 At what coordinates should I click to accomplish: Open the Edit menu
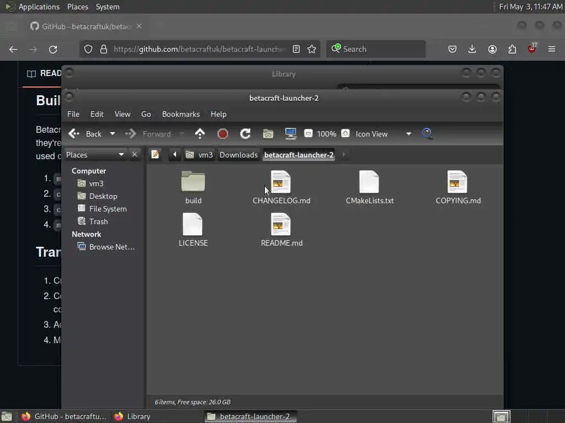(97, 114)
